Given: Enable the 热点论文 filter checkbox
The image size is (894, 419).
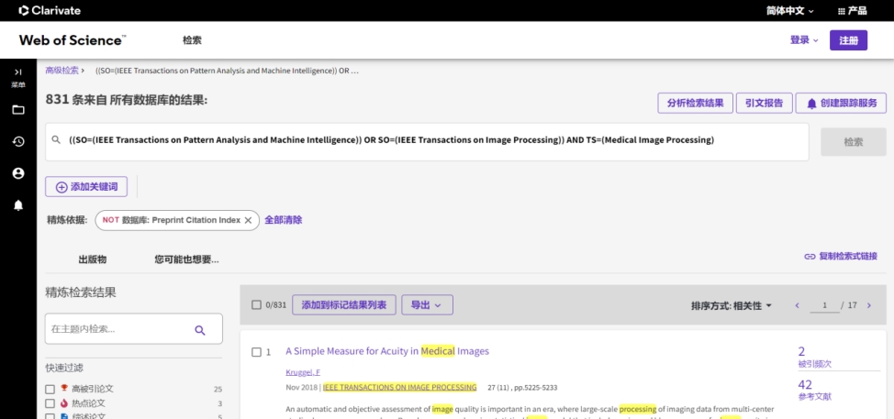Looking at the screenshot, I should tap(50, 403).
